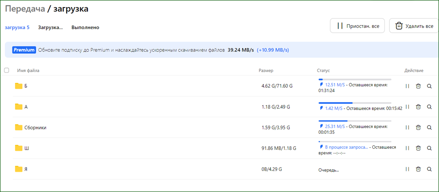Click the Удалить все button
Viewport: 439px width, 192px height.
point(414,26)
